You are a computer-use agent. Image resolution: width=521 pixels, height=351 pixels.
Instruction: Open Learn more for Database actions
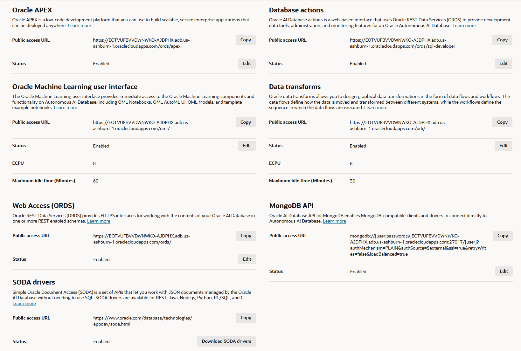464,25
